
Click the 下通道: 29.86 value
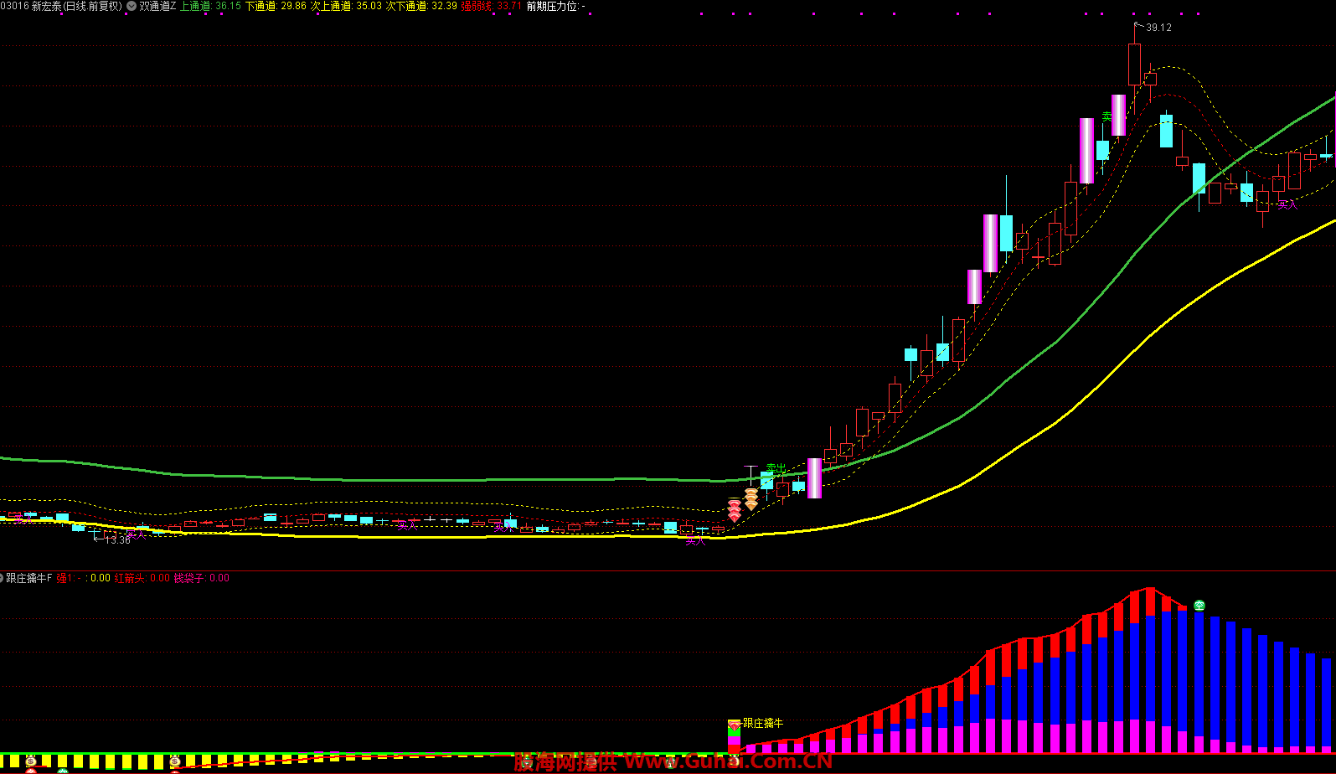pyautogui.click(x=276, y=6)
